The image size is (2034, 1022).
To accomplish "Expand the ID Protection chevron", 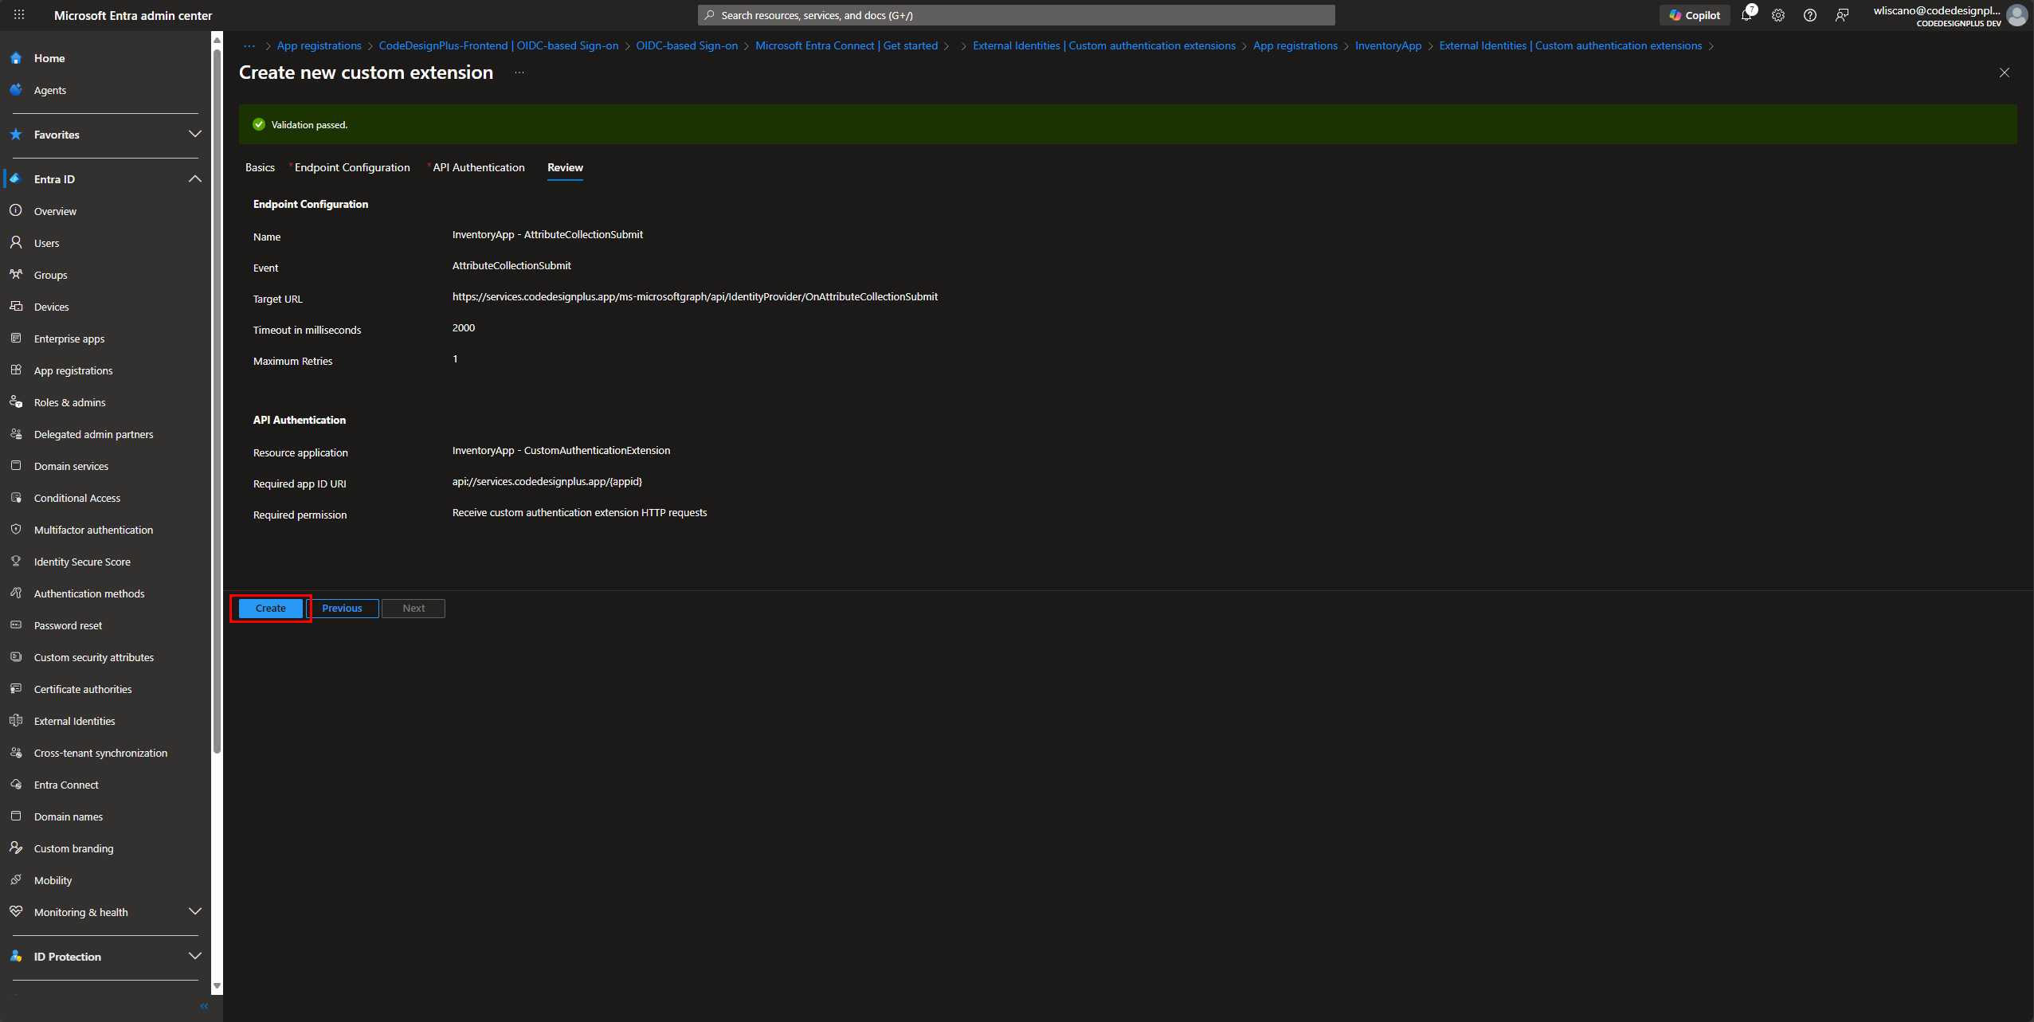I will (x=195, y=956).
